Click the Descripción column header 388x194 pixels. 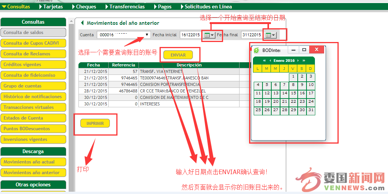pyautogui.click(x=189, y=65)
